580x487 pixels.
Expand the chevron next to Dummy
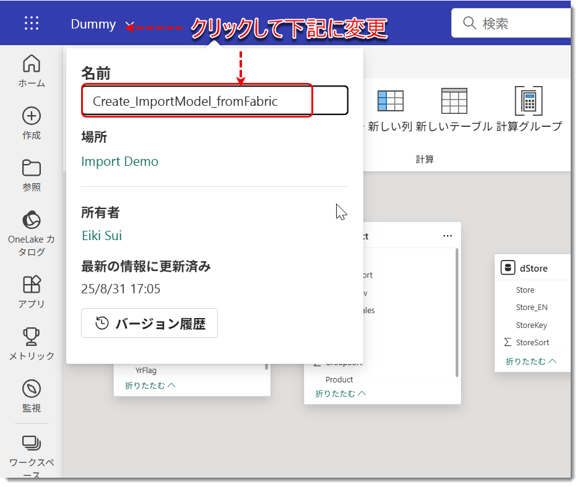[129, 25]
